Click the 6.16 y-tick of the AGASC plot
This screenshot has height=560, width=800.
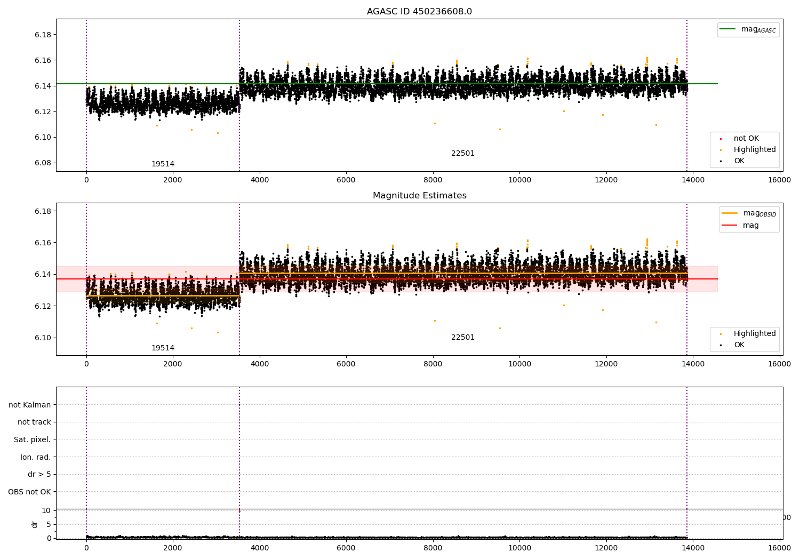(43, 61)
